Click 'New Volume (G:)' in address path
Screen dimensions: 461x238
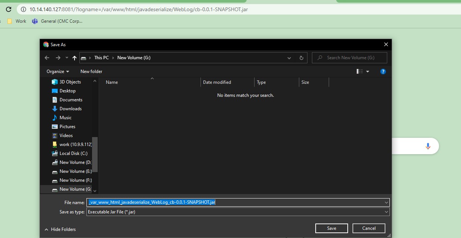tap(134, 58)
